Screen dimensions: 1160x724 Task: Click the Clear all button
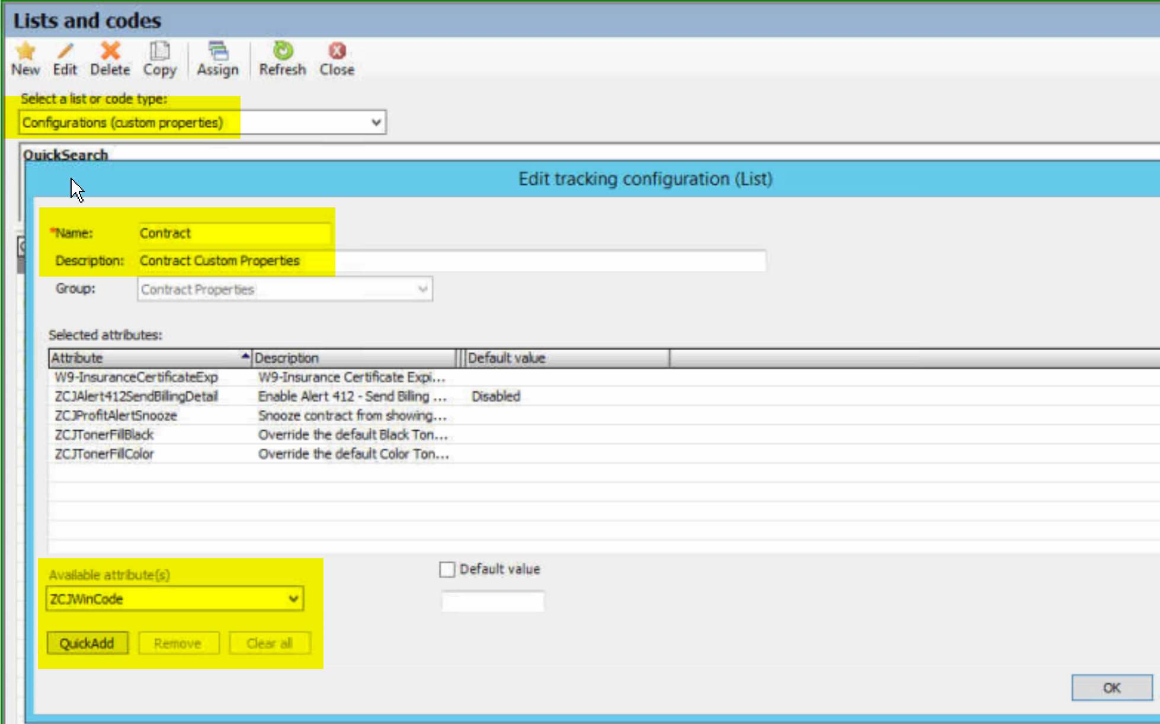point(270,643)
